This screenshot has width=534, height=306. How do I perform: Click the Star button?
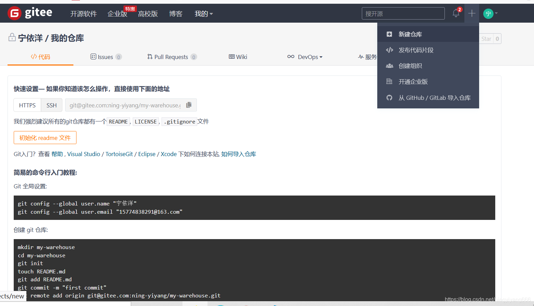(x=486, y=39)
